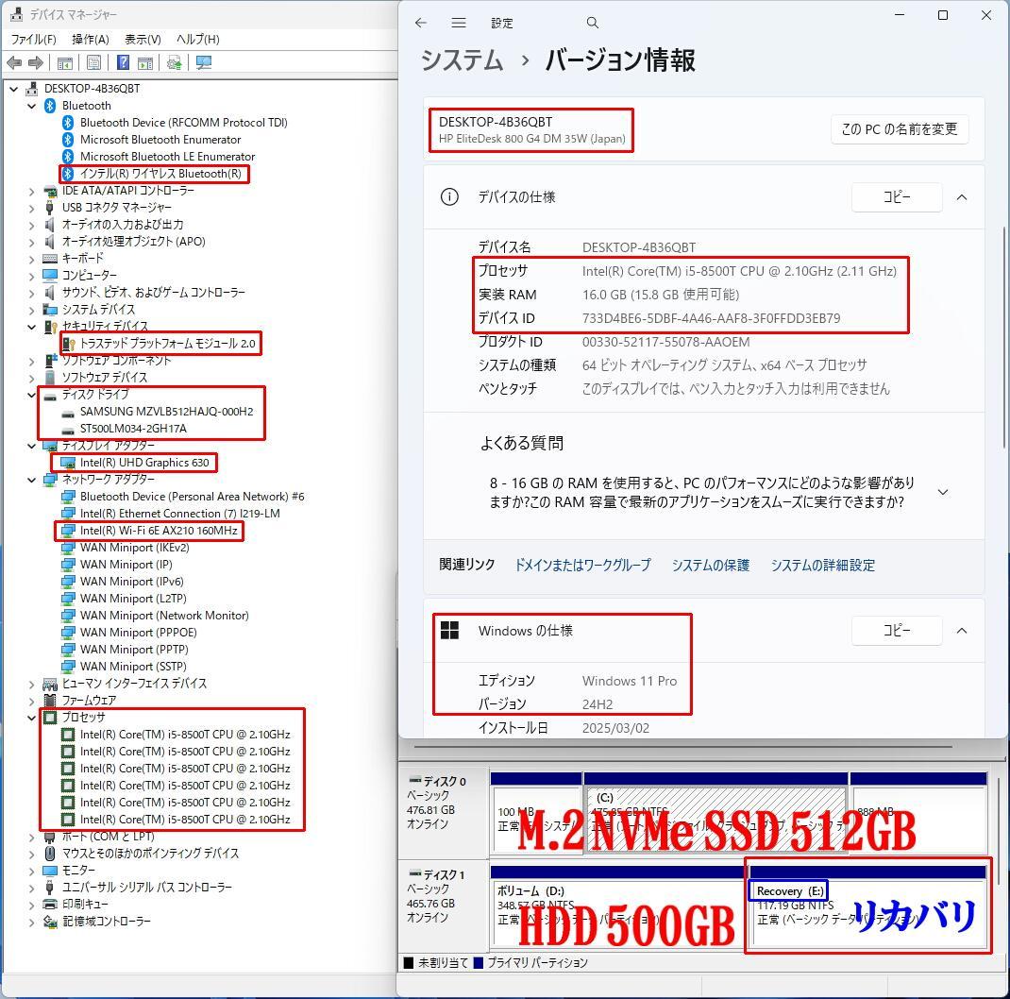The image size is (1010, 999).
Task: Expand the IDE ATA/ATAPI コントローラー node
Action: (31, 191)
